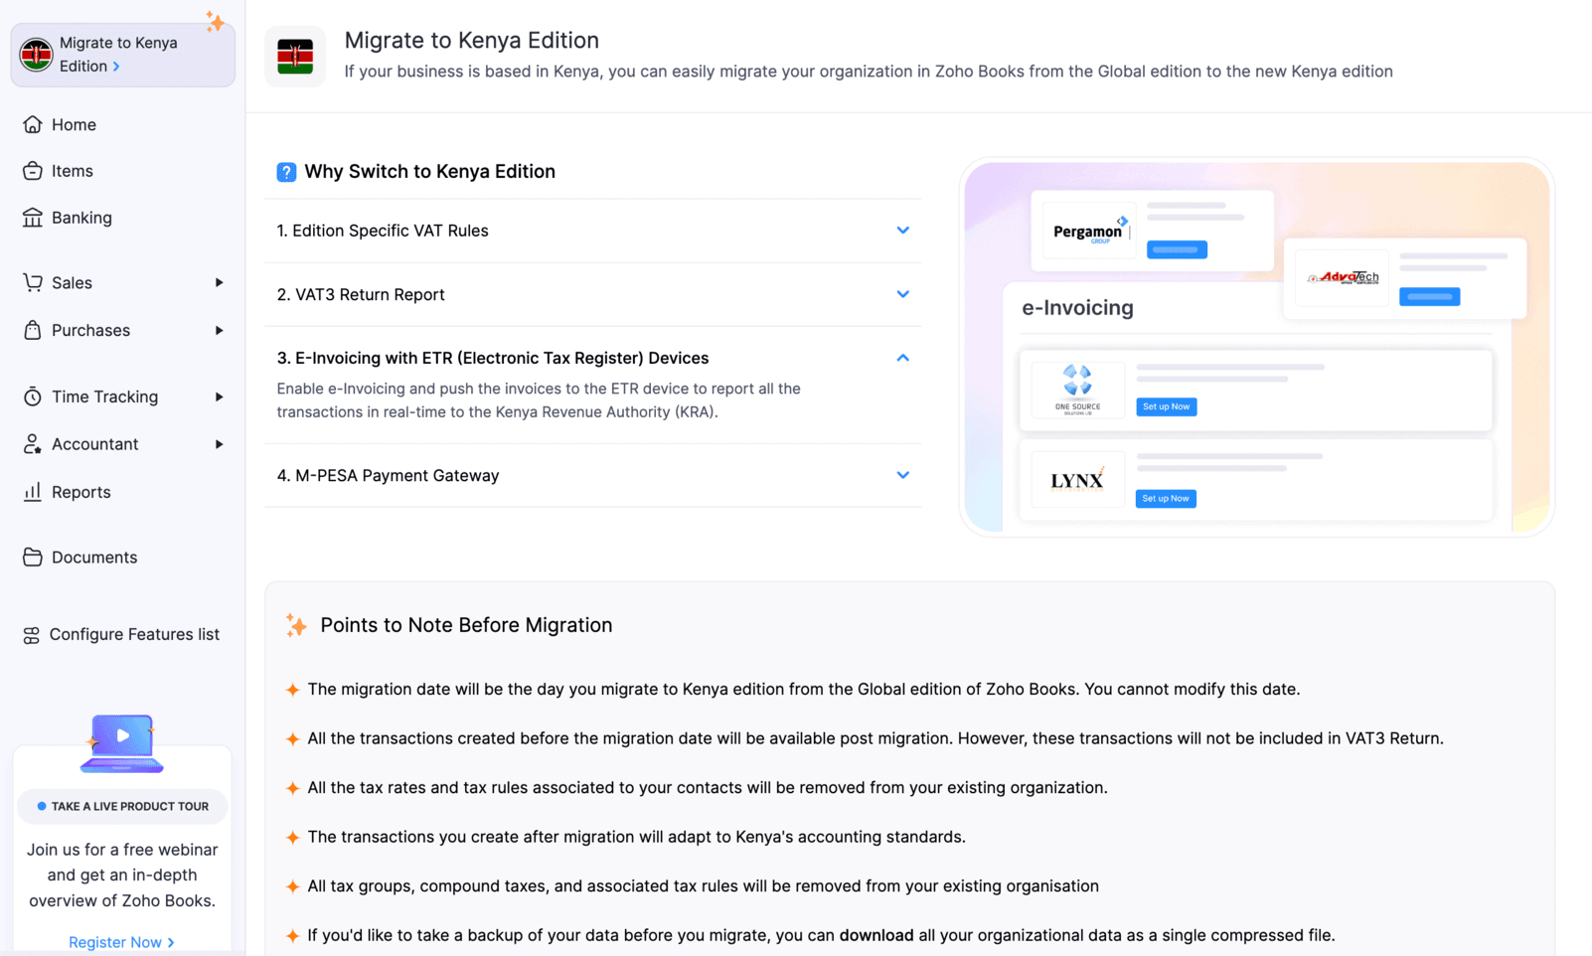The height and width of the screenshot is (956, 1592).
Task: Expand M-PESA Payment Gateway chevron
Action: [902, 475]
